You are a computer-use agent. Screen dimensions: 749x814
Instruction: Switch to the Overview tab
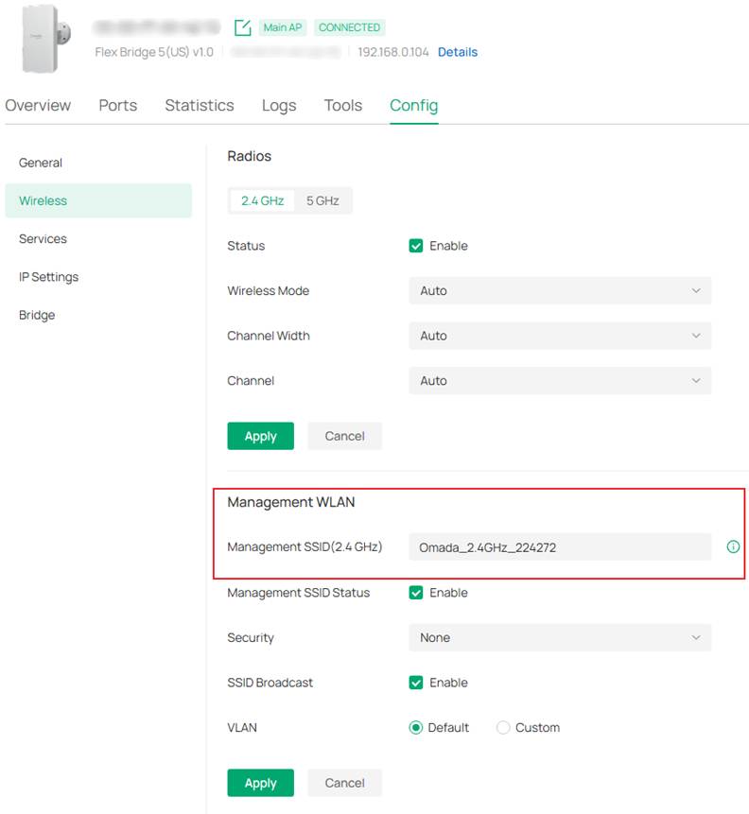[38, 105]
